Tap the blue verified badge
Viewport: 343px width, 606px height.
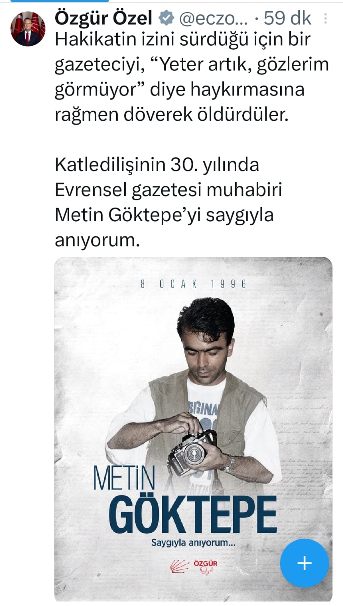pos(166,18)
